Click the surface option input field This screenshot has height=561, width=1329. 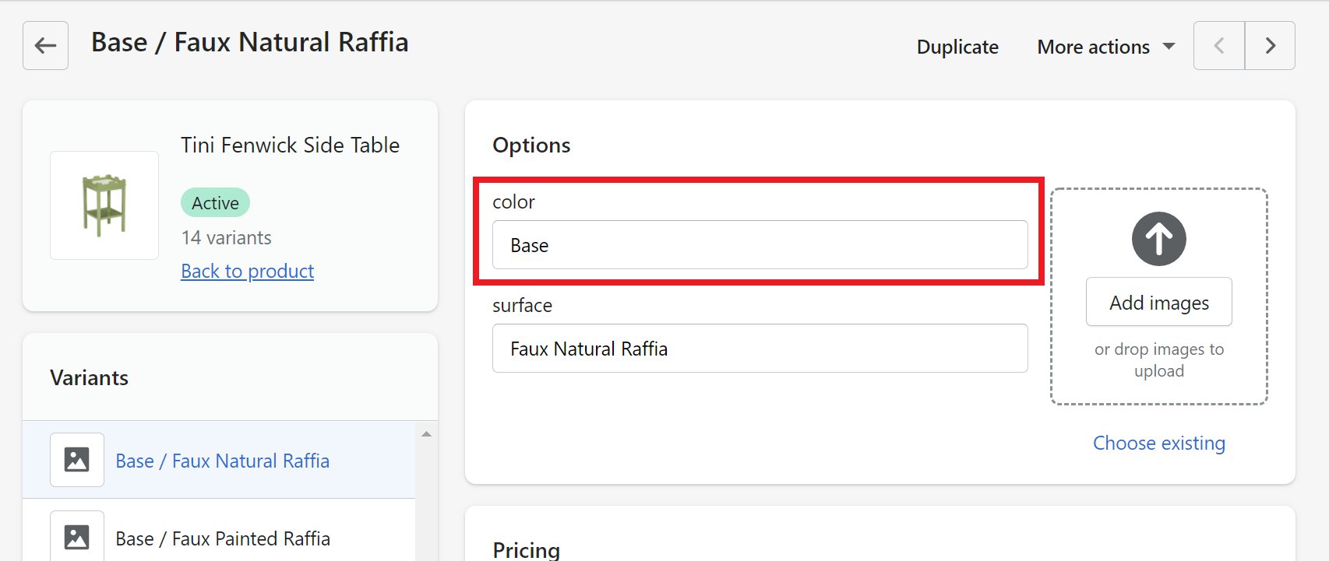tap(760, 349)
